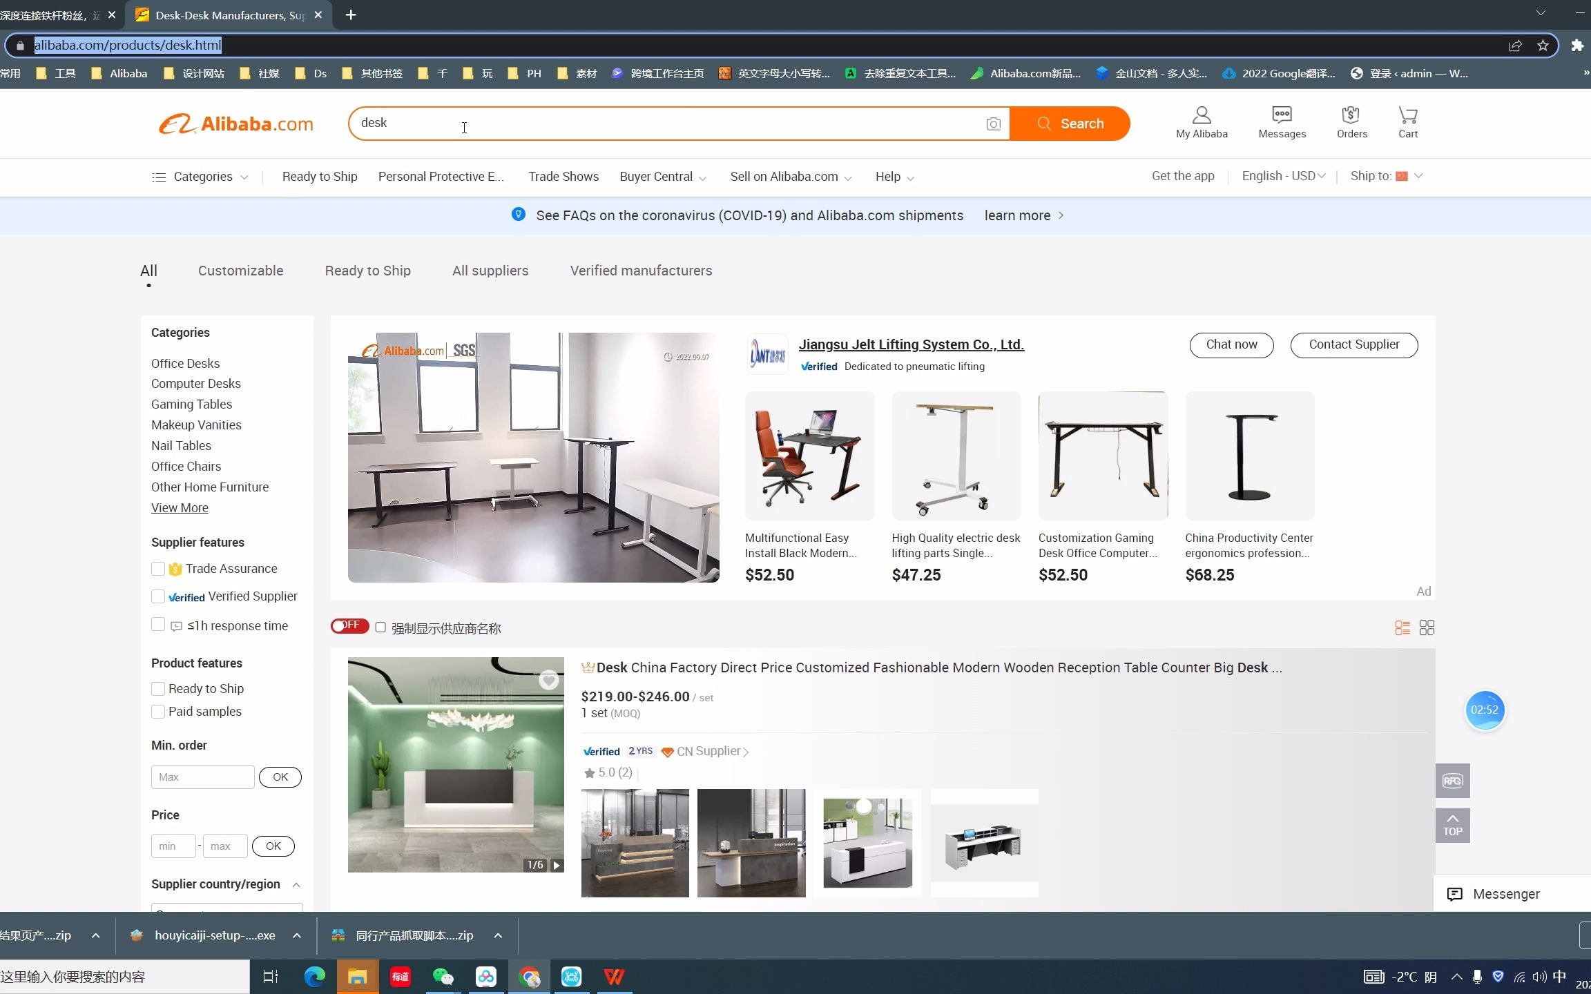The image size is (1591, 994).
Task: Expand options for 同行产品抓取脚本 zip download
Action: 498,936
